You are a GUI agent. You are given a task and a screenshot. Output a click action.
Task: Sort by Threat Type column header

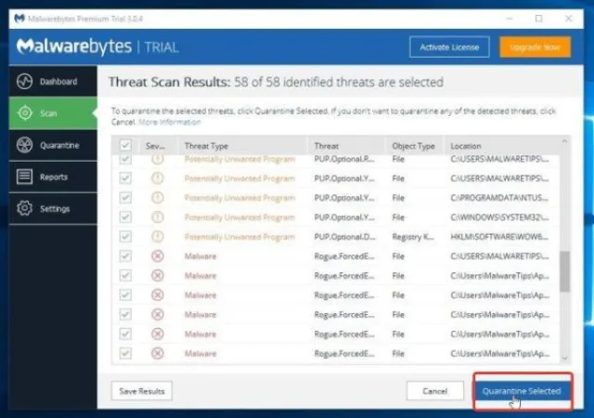tap(242, 146)
